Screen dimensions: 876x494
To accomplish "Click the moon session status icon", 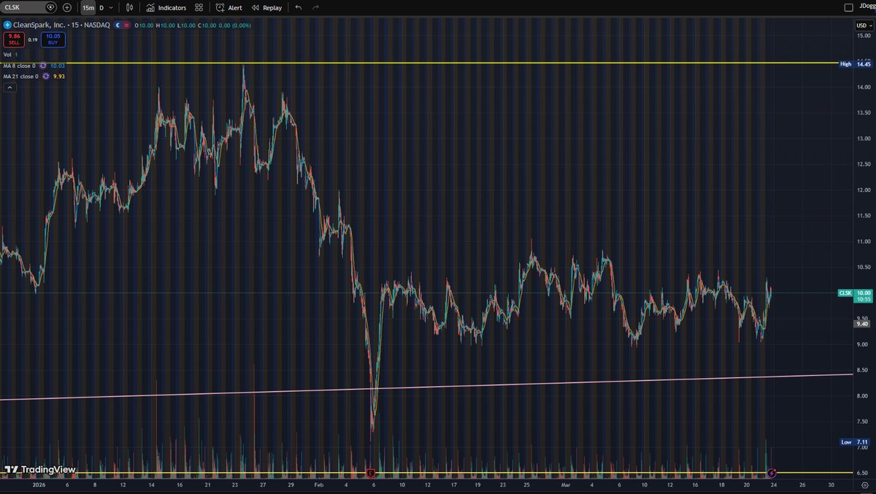I will click(x=117, y=25).
